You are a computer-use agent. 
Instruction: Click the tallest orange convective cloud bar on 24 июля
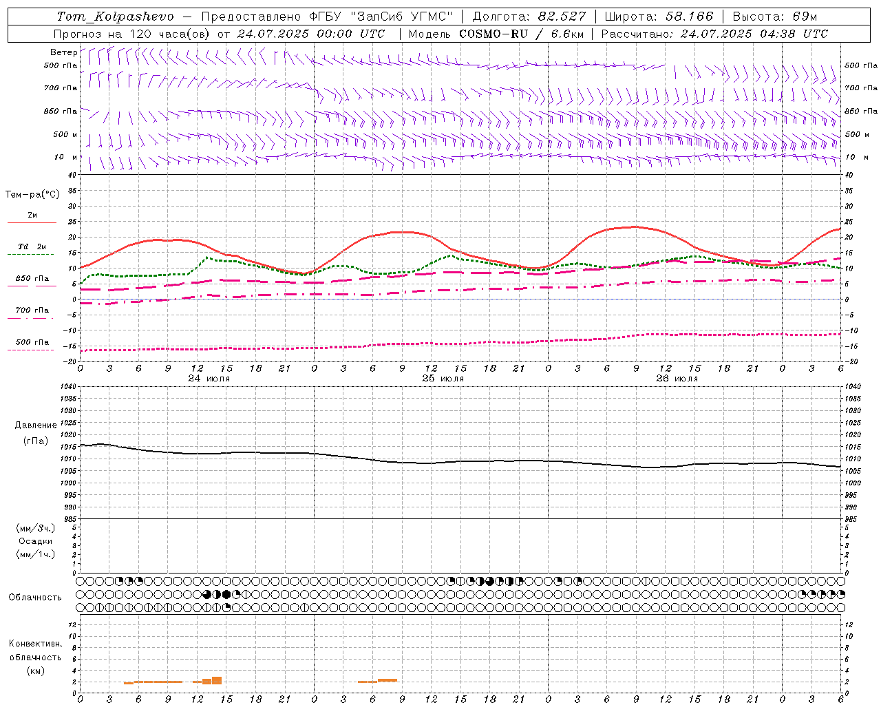[217, 680]
